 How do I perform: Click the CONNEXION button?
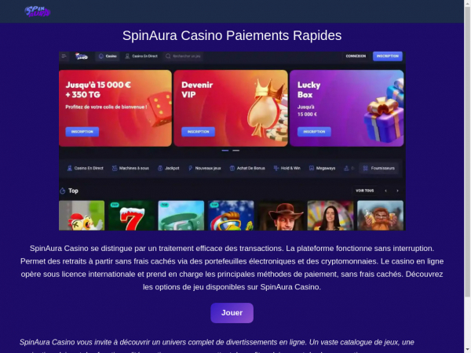(x=356, y=56)
